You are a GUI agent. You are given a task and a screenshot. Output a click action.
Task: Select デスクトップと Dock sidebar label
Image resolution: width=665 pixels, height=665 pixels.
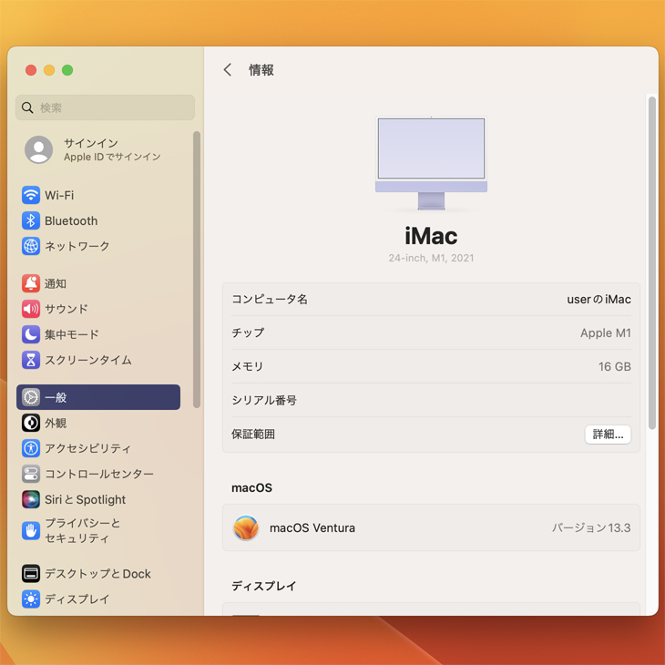pyautogui.click(x=98, y=573)
